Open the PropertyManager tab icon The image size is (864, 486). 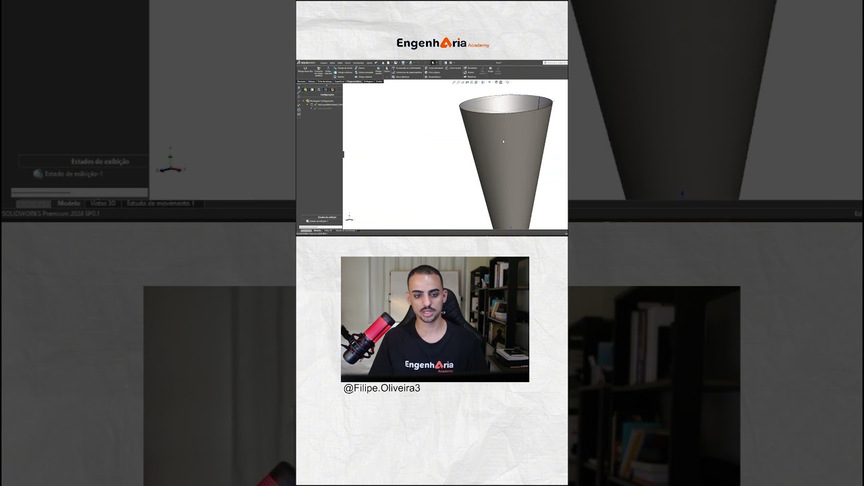tap(312, 90)
